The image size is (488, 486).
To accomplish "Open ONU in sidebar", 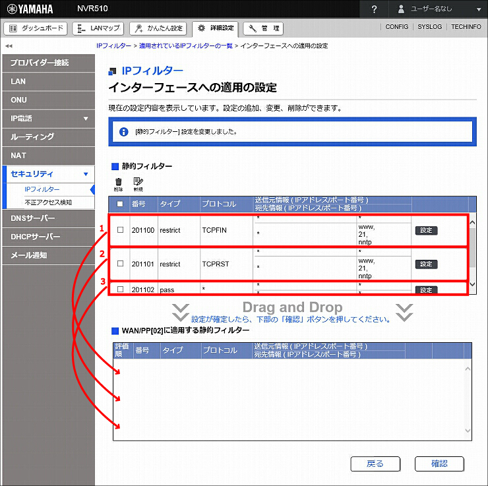I will (x=48, y=100).
